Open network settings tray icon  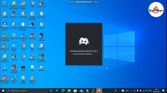click(144, 91)
